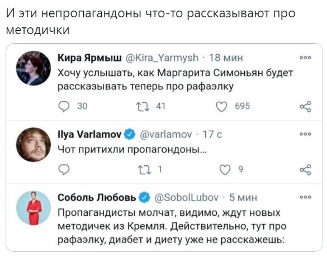Open the @Kira_Yarmysh handle

[162, 58]
